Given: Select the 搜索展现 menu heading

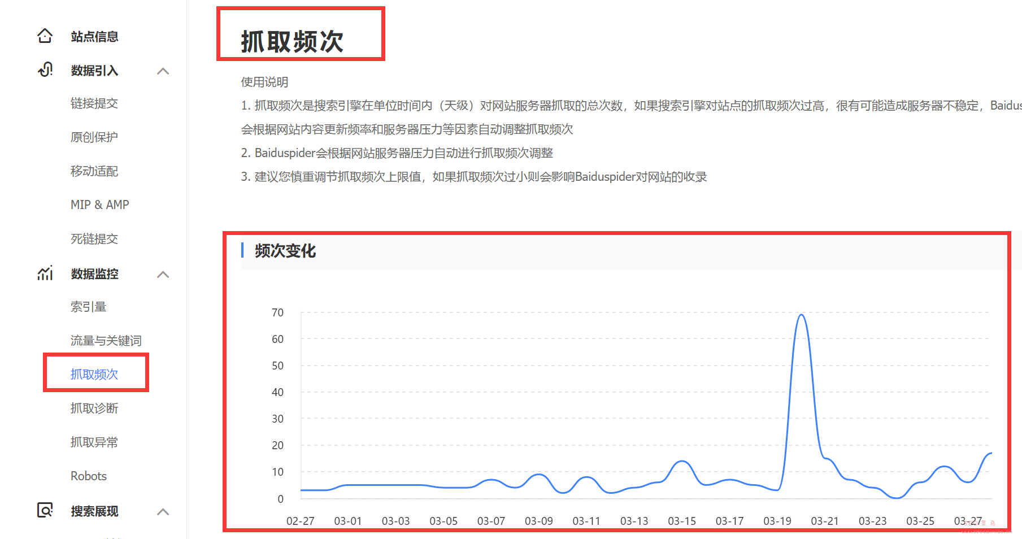Looking at the screenshot, I should click(94, 511).
